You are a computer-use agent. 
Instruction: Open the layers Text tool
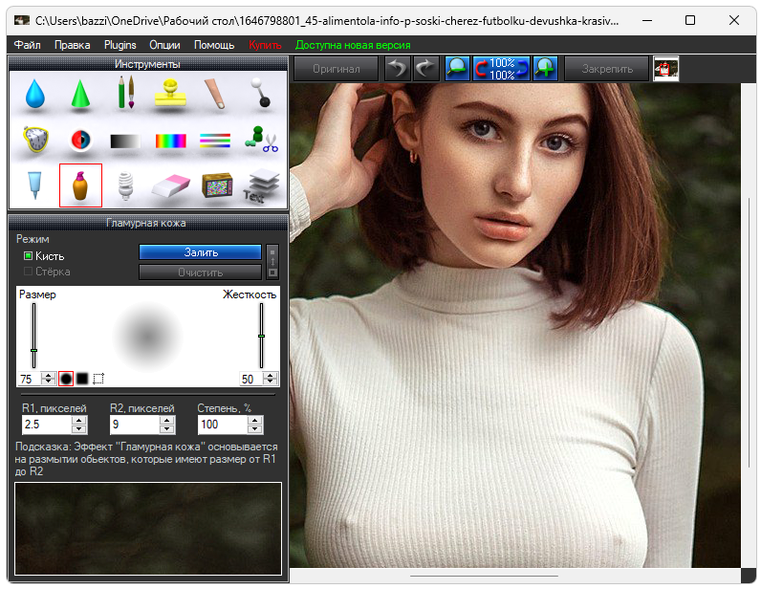tap(260, 186)
